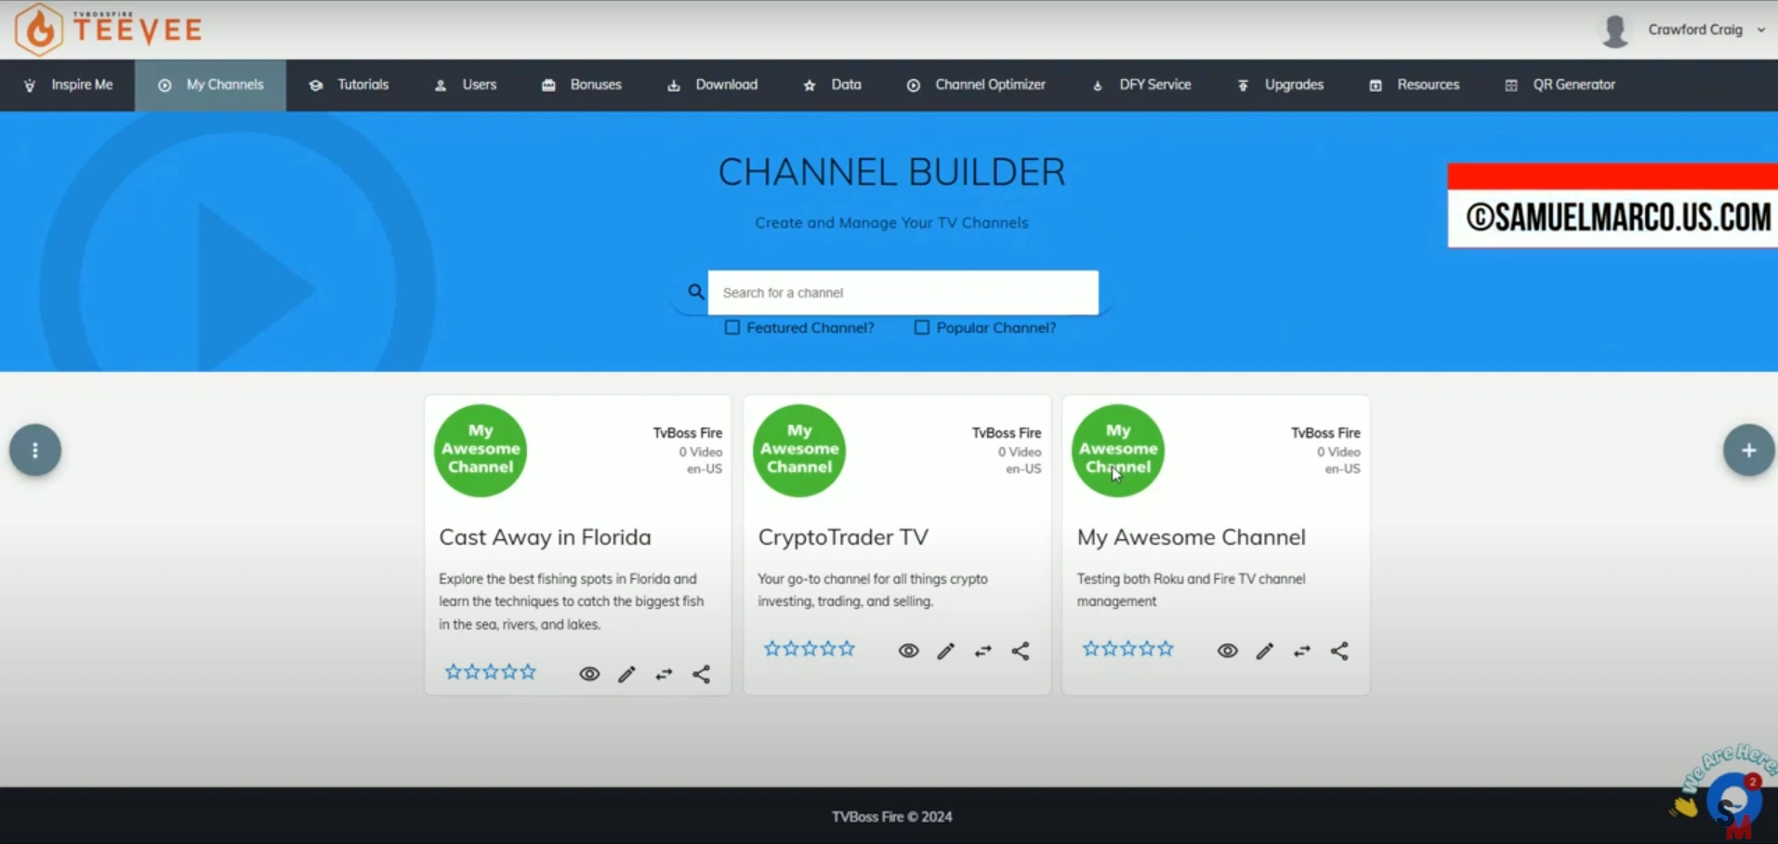
Task: Open Channel Optimizer
Action: [x=977, y=85]
